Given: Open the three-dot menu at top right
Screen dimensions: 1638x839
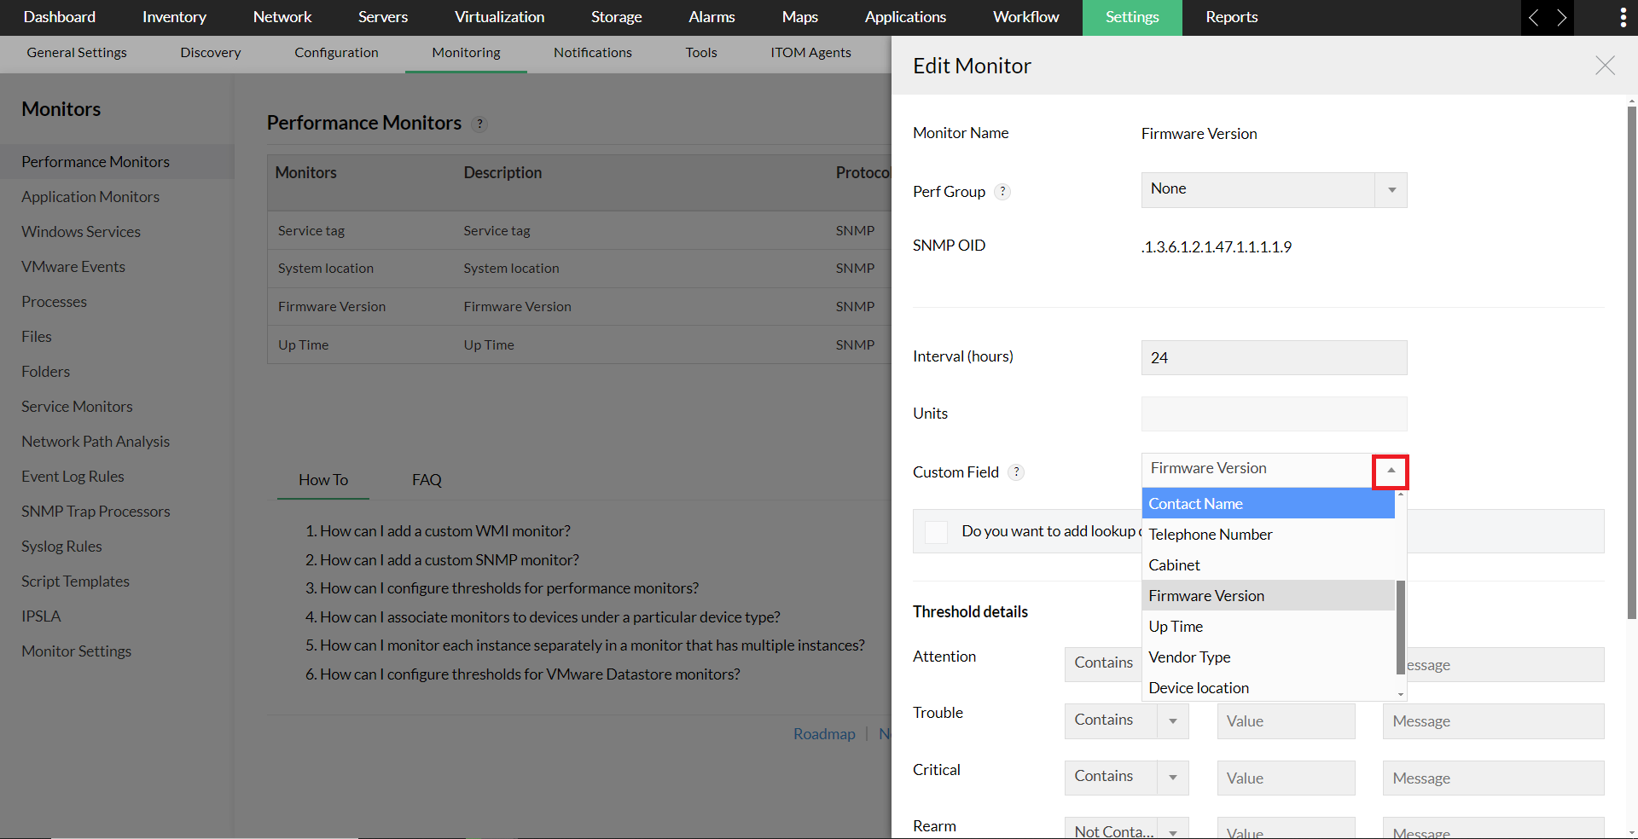Looking at the screenshot, I should pyautogui.click(x=1623, y=17).
